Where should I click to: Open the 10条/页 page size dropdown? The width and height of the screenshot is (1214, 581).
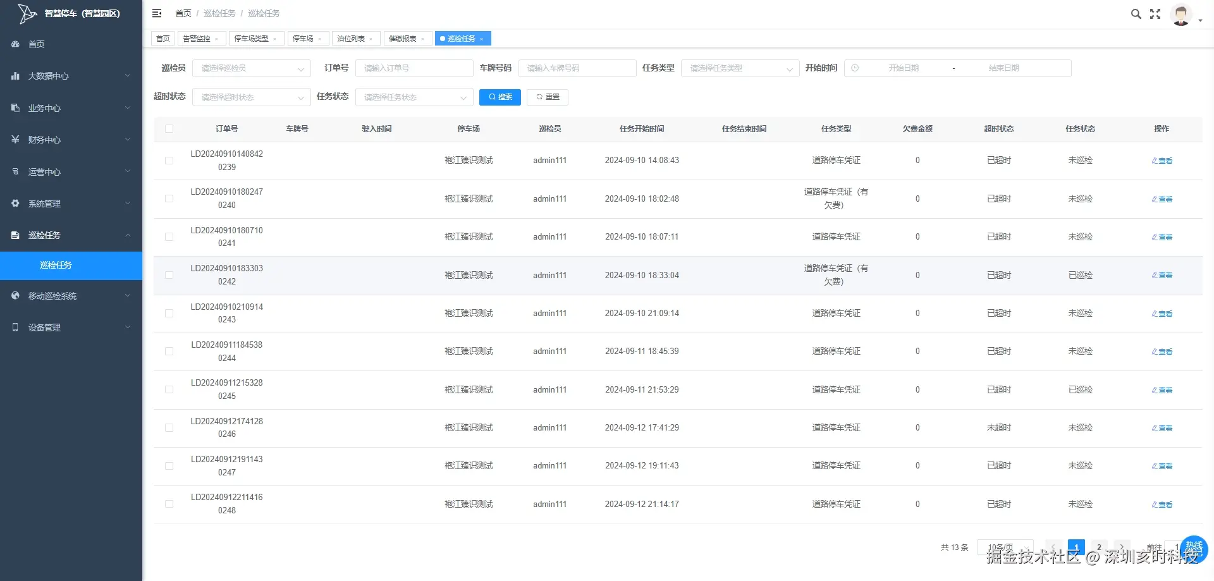pyautogui.click(x=1005, y=547)
